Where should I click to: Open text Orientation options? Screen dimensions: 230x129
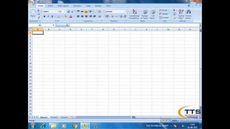pyautogui.click(x=91, y=11)
